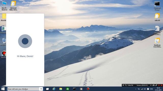Open File Explorer from the taskbar

click(x=61, y=89)
